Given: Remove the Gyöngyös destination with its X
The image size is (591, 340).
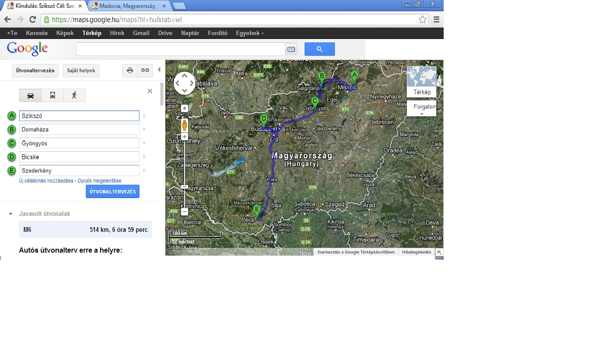Looking at the screenshot, I should pyautogui.click(x=144, y=143).
